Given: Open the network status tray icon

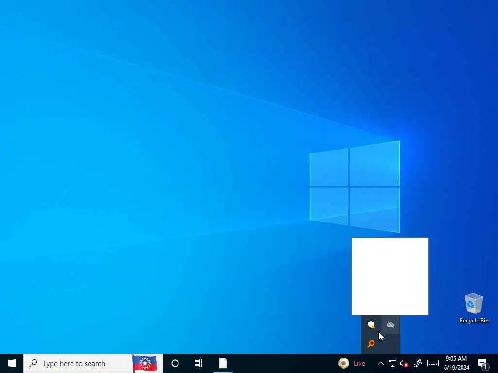Looking at the screenshot, I should tap(392, 363).
